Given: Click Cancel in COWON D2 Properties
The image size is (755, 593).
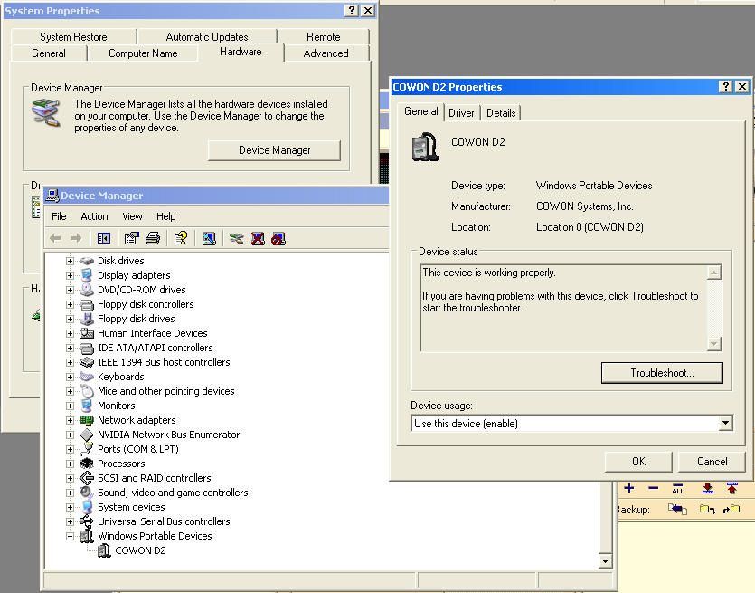Looking at the screenshot, I should (713, 462).
